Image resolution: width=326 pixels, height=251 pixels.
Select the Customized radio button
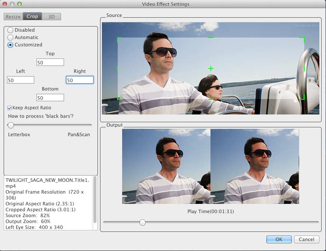point(10,45)
